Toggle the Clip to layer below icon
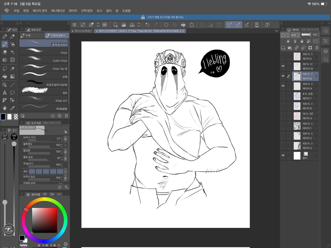 point(289,41)
